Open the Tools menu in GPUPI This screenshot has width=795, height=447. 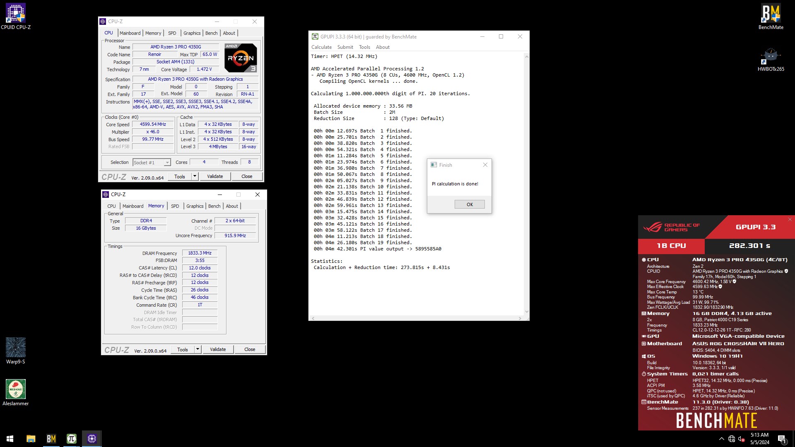364,47
